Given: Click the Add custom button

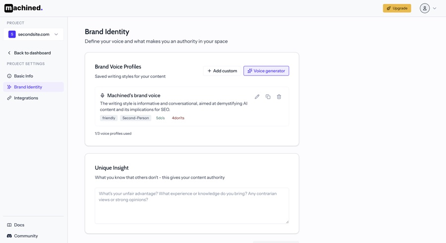Looking at the screenshot, I should (x=222, y=71).
